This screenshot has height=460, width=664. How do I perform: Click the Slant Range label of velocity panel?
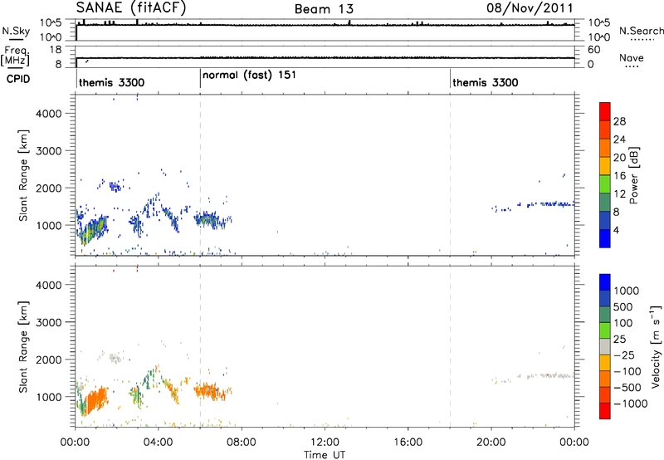23,346
